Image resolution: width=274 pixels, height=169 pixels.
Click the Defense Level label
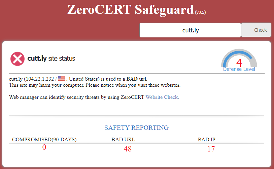click(239, 69)
